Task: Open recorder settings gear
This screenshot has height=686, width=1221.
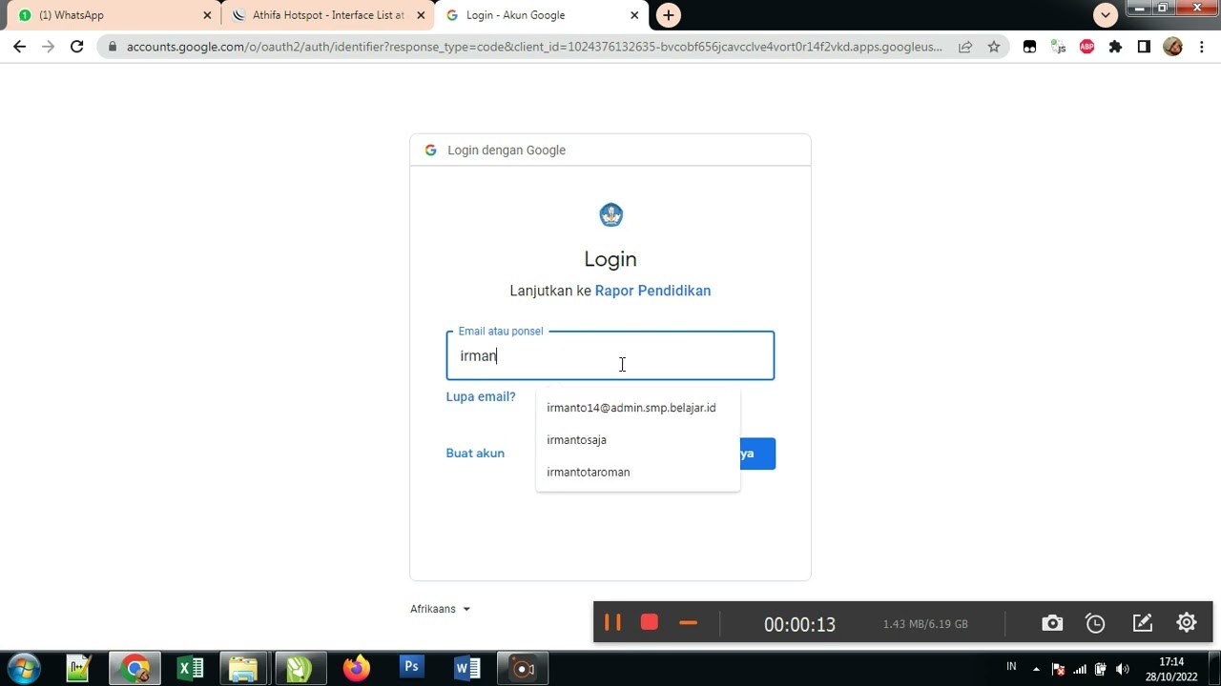Action: (x=1187, y=622)
